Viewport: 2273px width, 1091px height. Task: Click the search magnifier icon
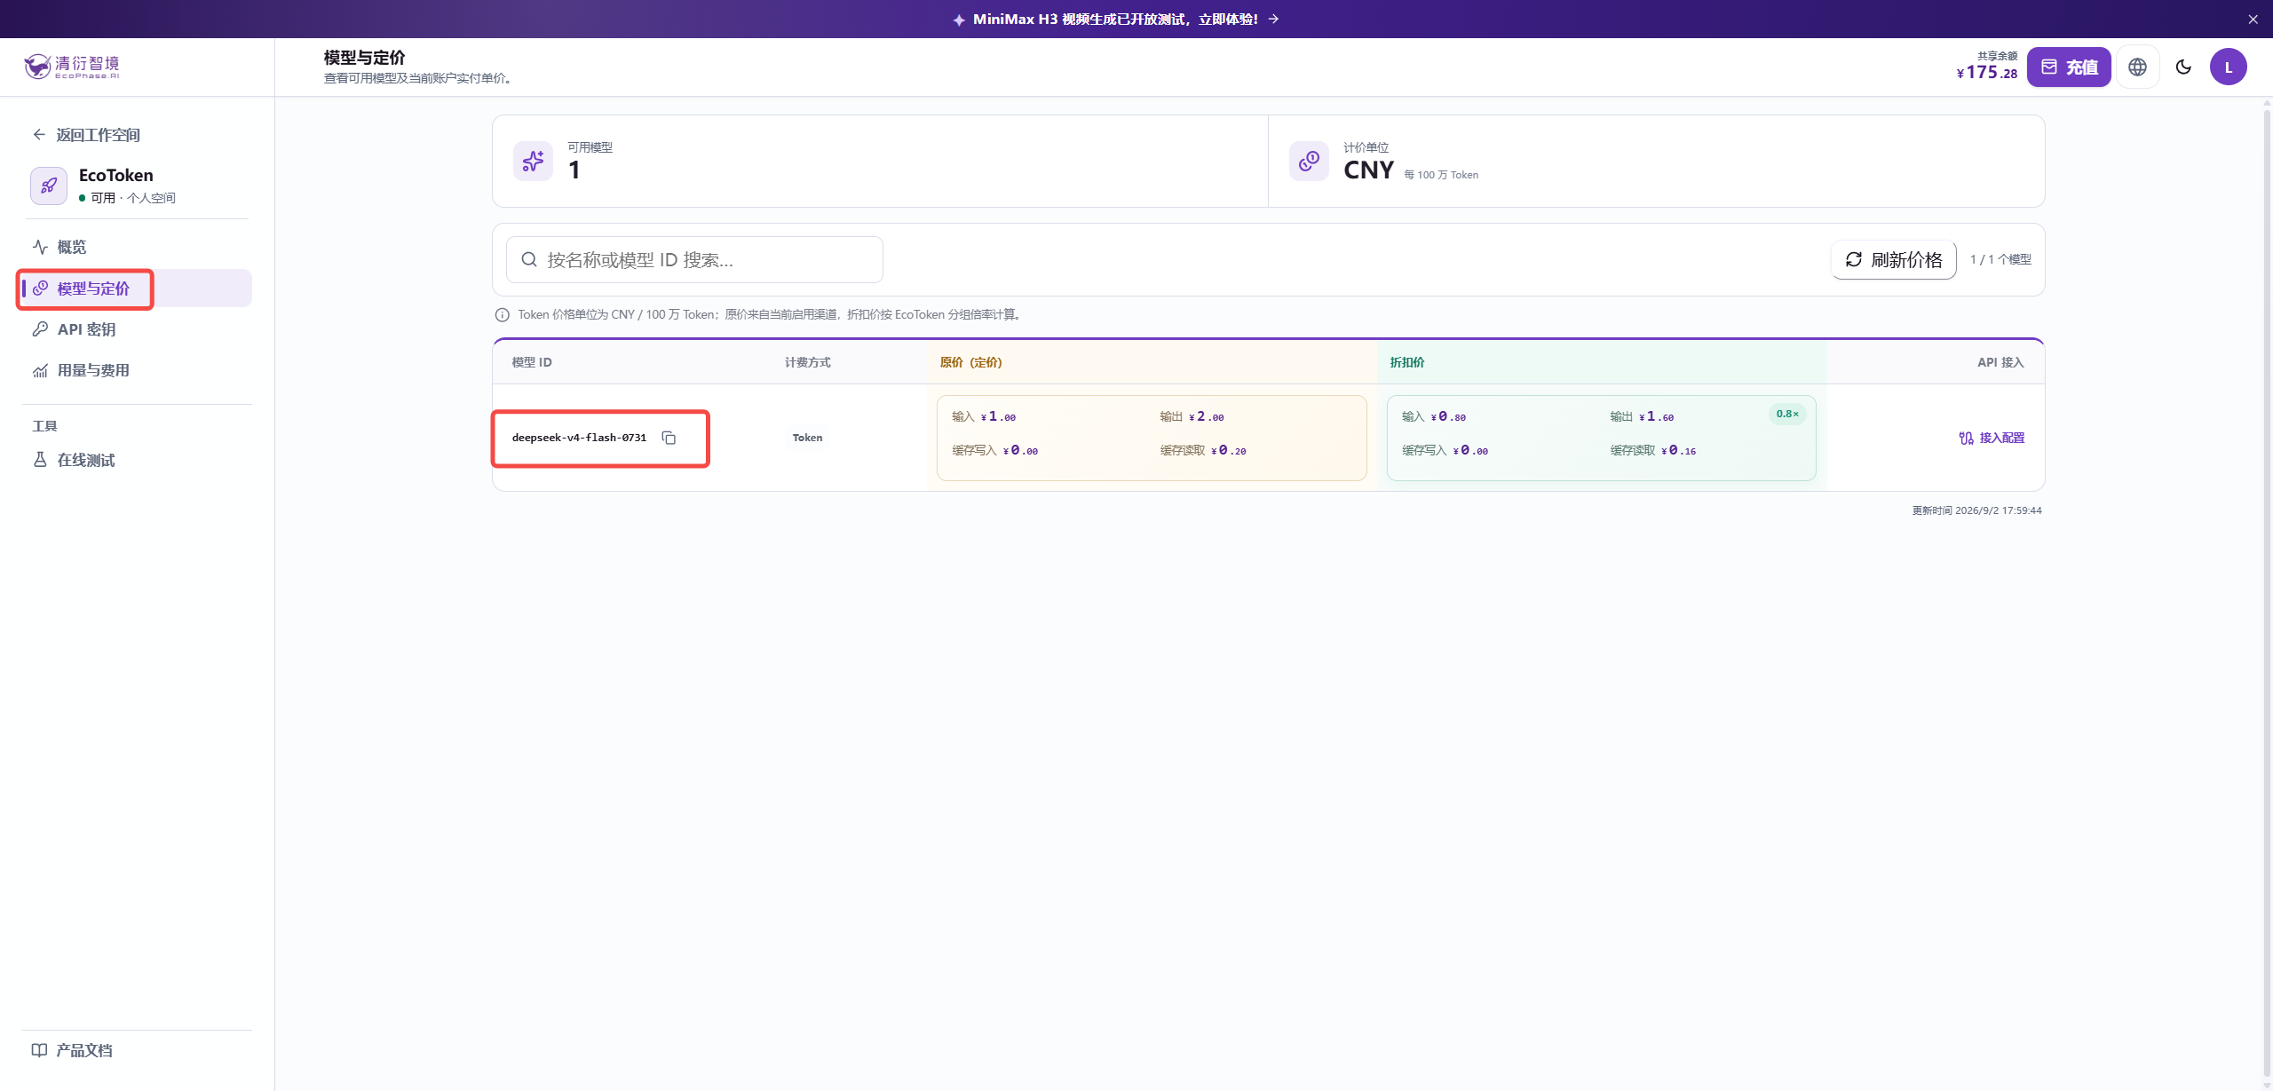[529, 259]
